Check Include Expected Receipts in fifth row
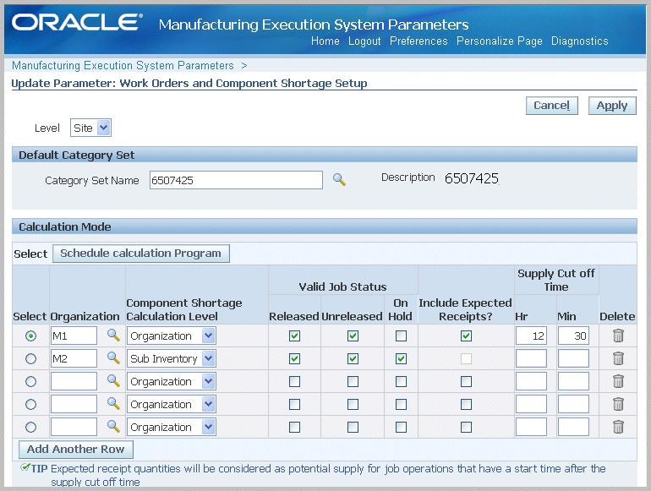The height and width of the screenshot is (491, 651). 466,427
